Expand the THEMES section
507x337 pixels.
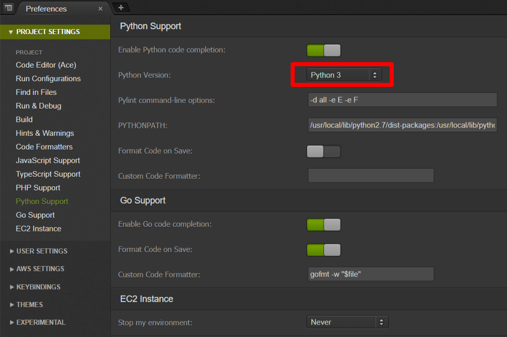29,304
